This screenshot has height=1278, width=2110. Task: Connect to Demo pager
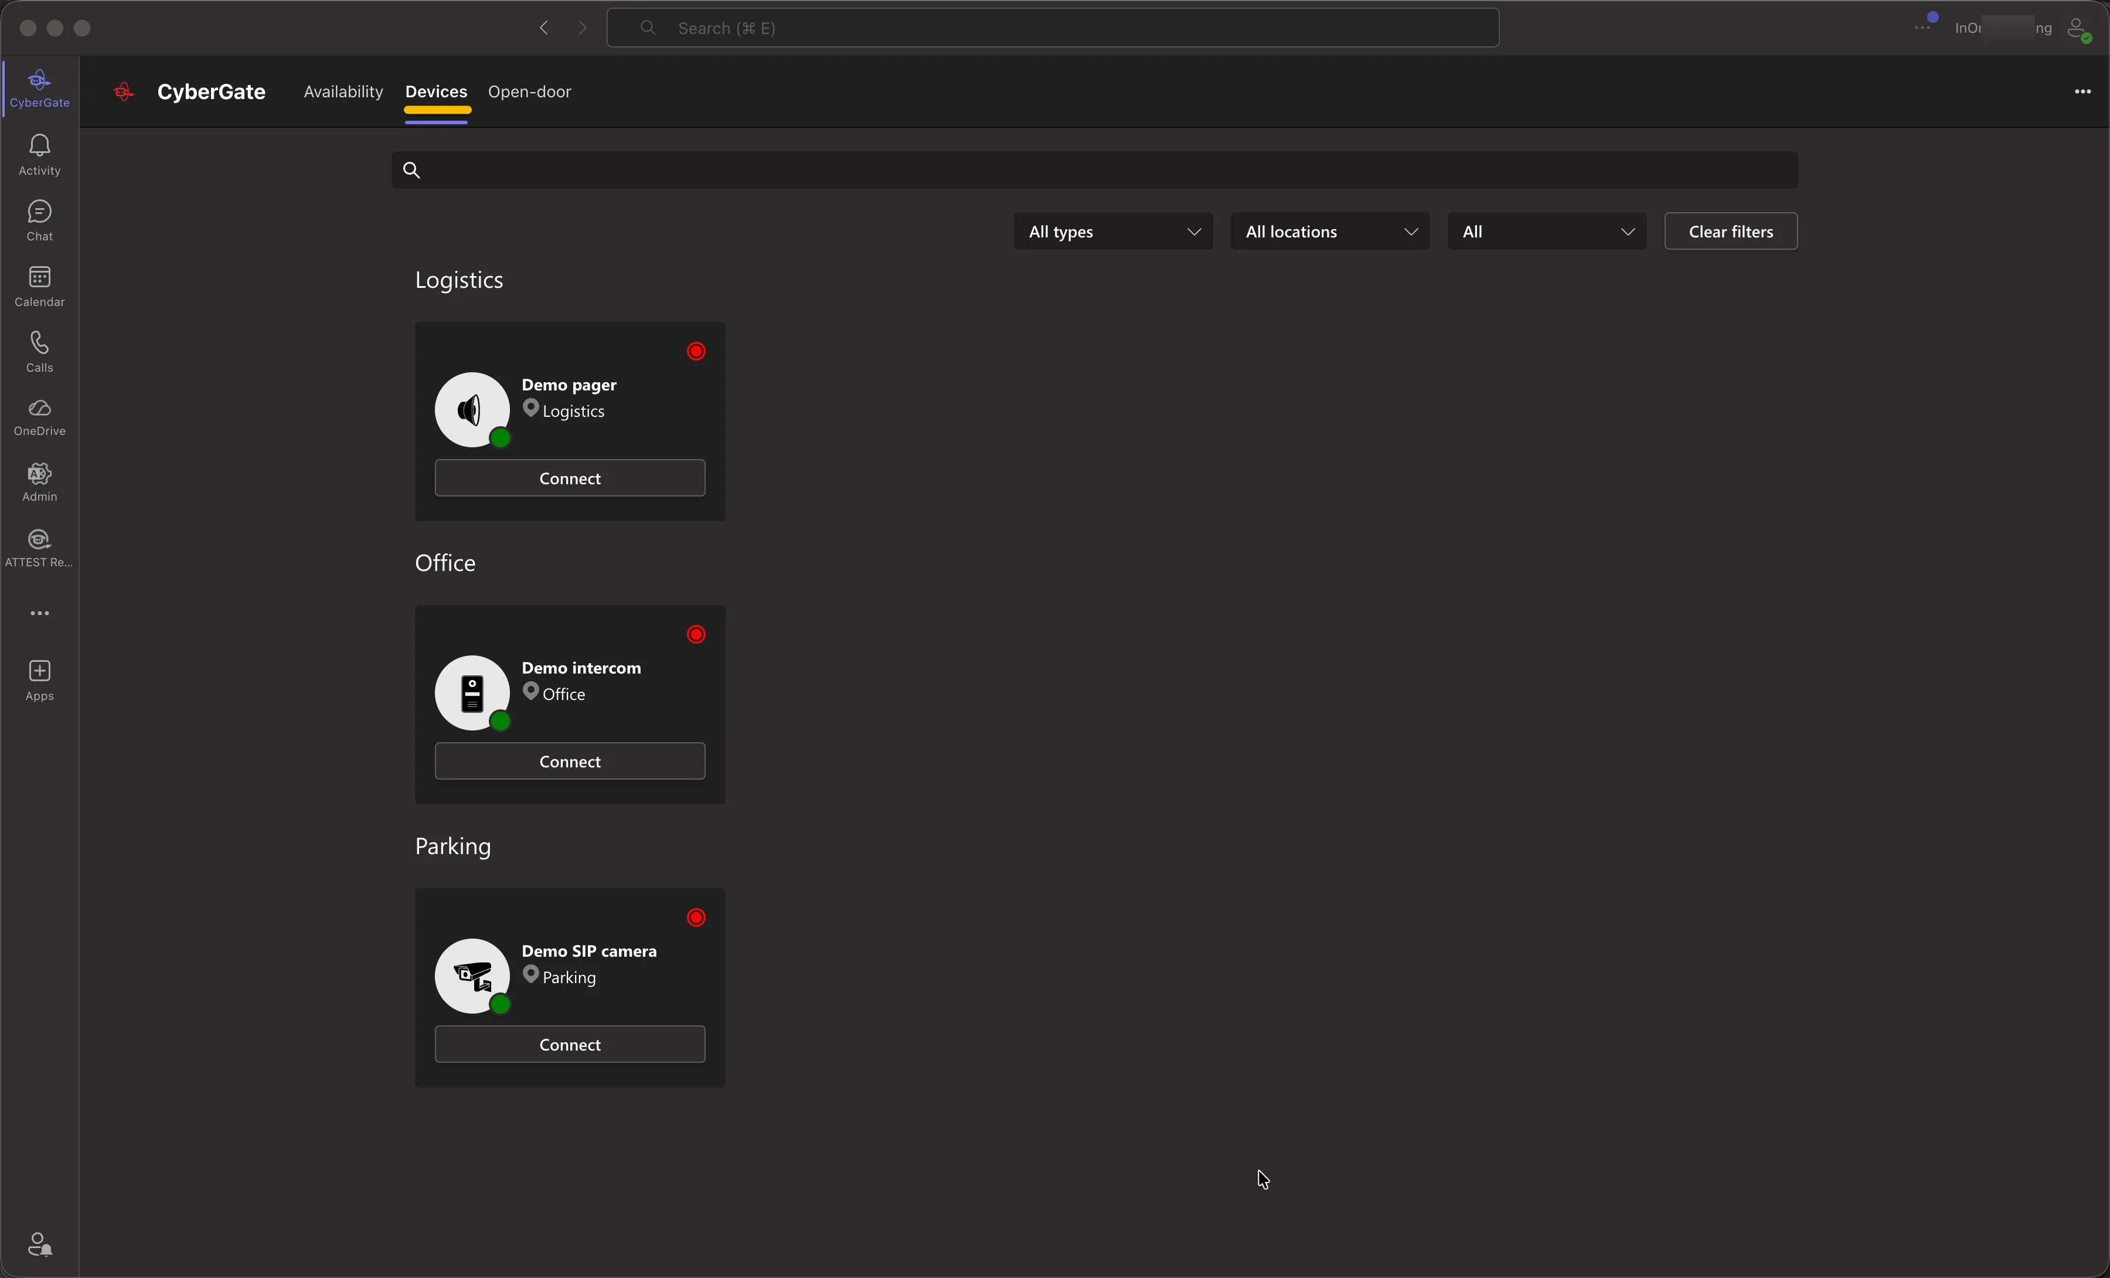570,478
